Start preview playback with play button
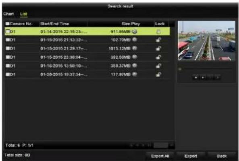 tap(203, 77)
